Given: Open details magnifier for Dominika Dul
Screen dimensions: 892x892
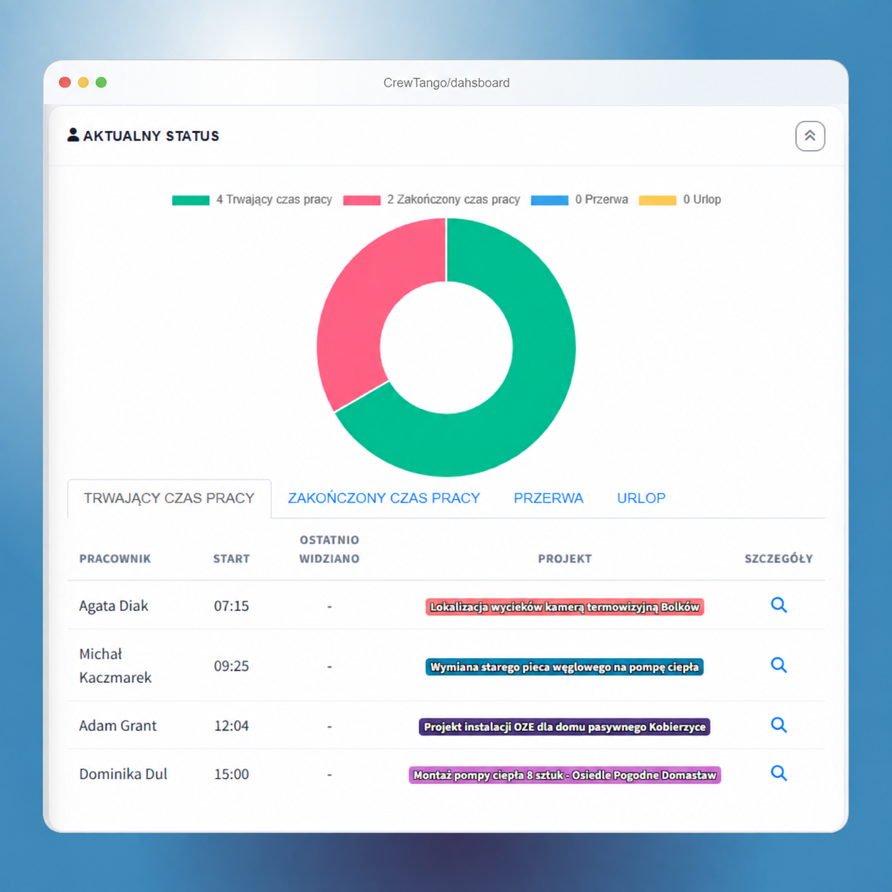Looking at the screenshot, I should tap(779, 773).
